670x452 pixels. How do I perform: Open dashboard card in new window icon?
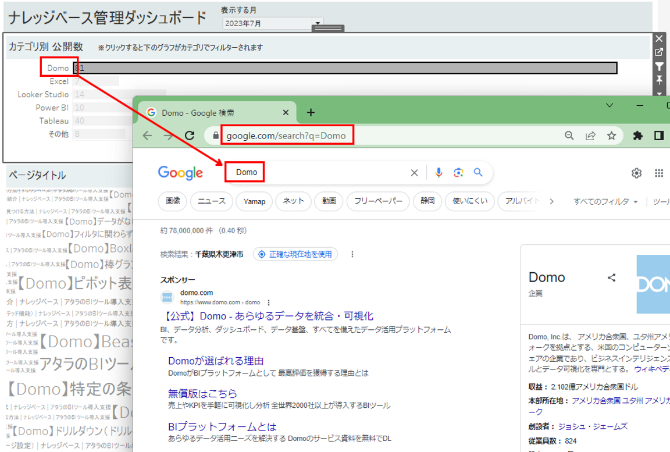pyautogui.click(x=660, y=52)
